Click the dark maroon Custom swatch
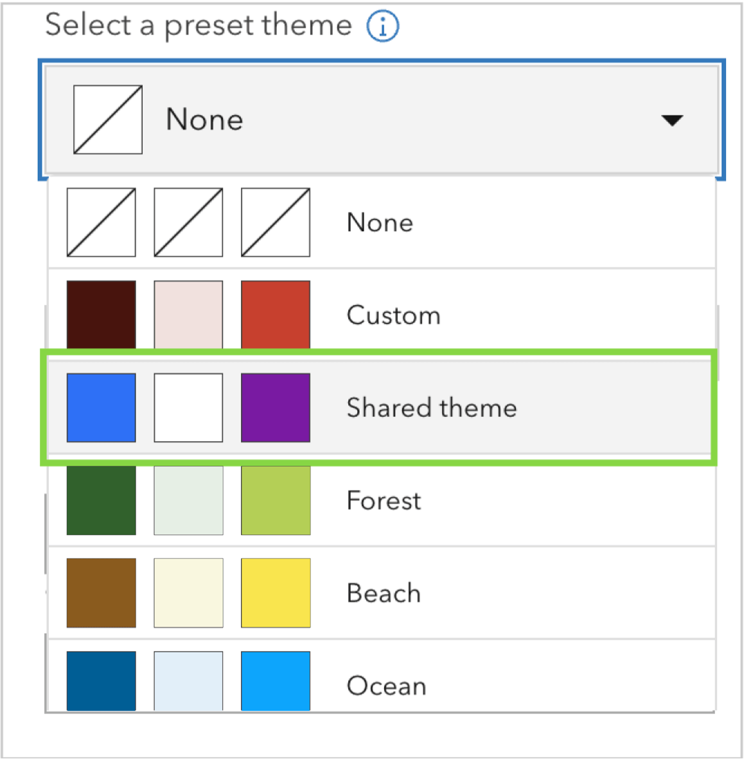Screen dimensions: 744x759 pos(102,315)
